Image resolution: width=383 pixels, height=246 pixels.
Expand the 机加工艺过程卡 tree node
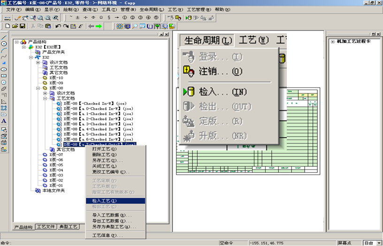[333, 42]
